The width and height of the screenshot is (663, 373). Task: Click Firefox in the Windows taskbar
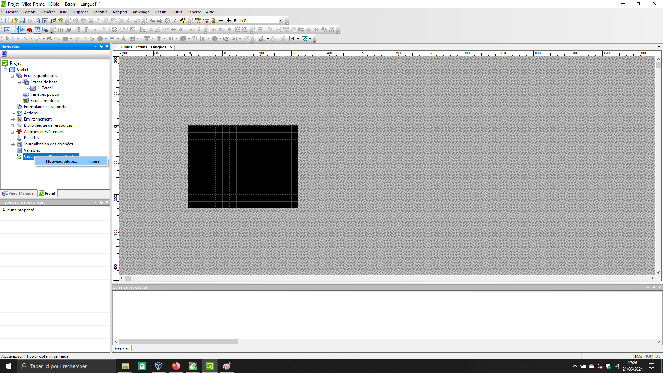(176, 366)
